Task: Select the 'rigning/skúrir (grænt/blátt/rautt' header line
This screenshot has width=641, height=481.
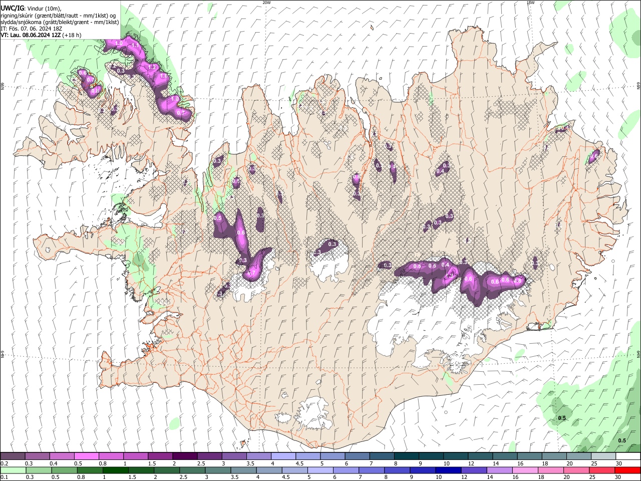Action: [x=58, y=16]
